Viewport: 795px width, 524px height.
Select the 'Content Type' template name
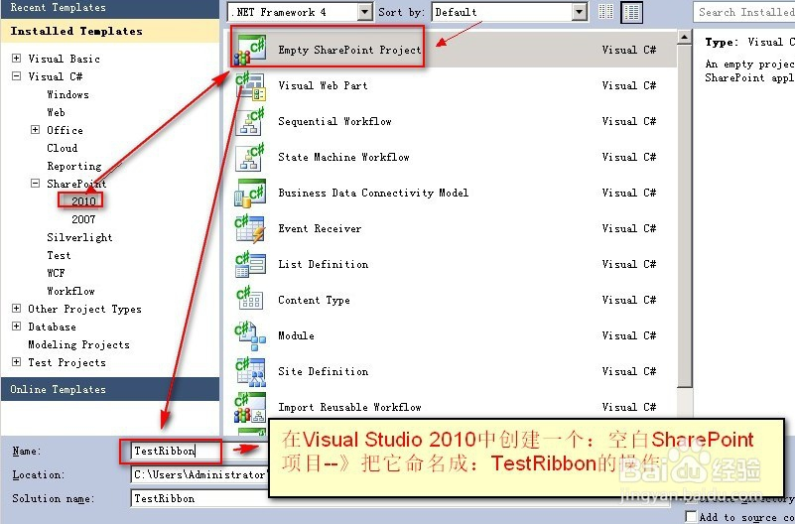pos(314,301)
